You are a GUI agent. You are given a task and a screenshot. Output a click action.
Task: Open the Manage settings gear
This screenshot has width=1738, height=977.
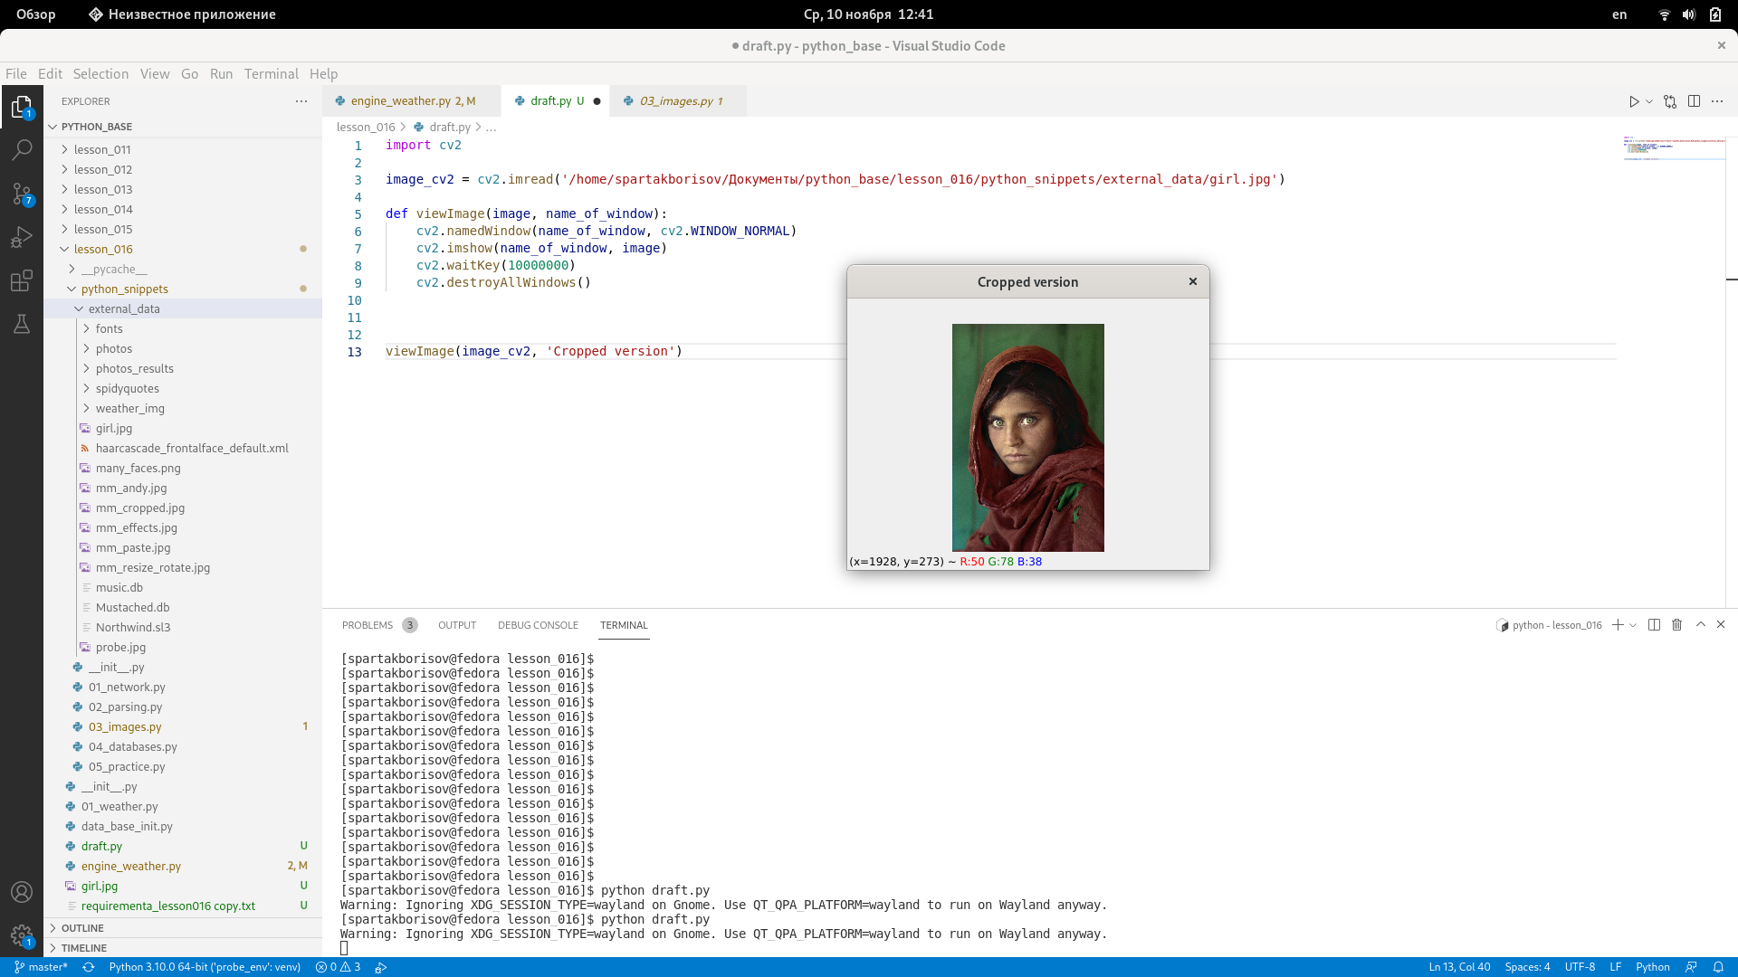(22, 935)
